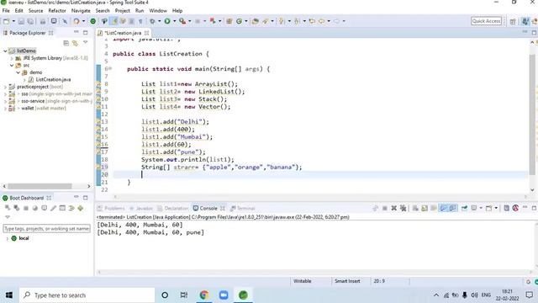Open Package Explorer View Menu triangle

[x=86, y=43]
